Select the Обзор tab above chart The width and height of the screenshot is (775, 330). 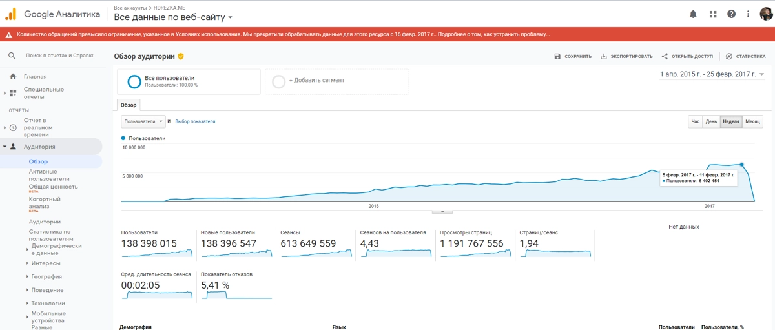(x=129, y=105)
